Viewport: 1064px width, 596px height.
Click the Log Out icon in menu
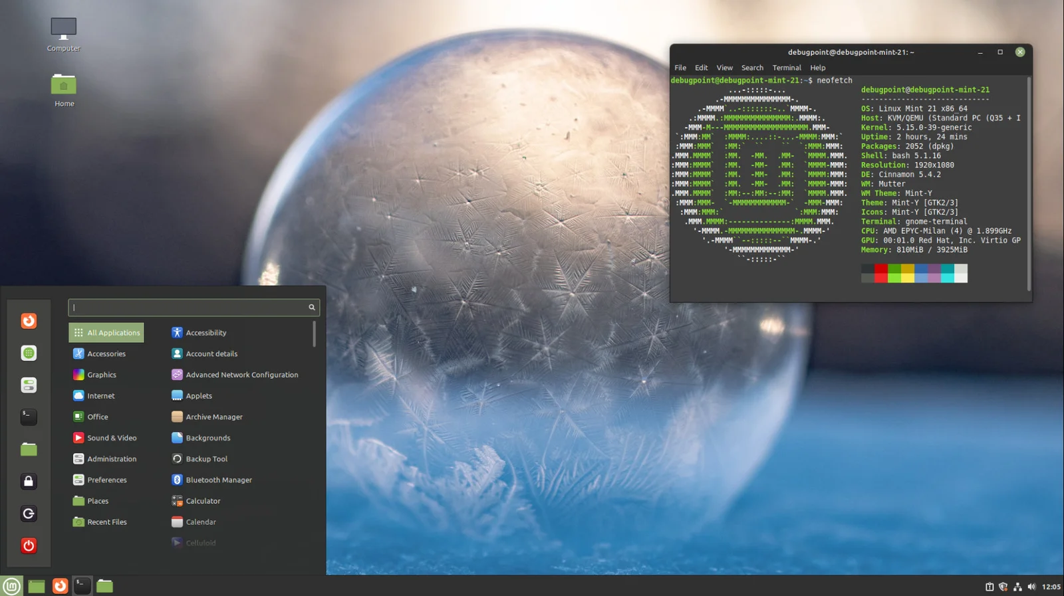29,514
